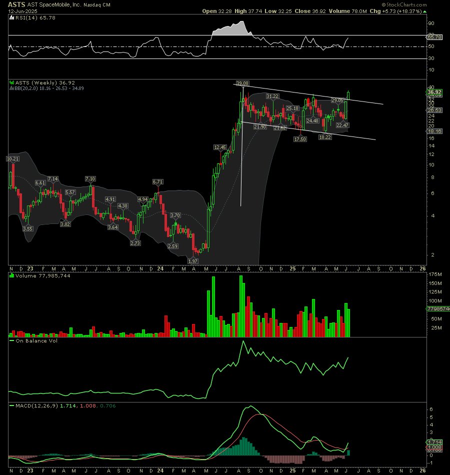The image size is (450, 475).
Task: Click the 7.10 price label
Action: click(90, 178)
